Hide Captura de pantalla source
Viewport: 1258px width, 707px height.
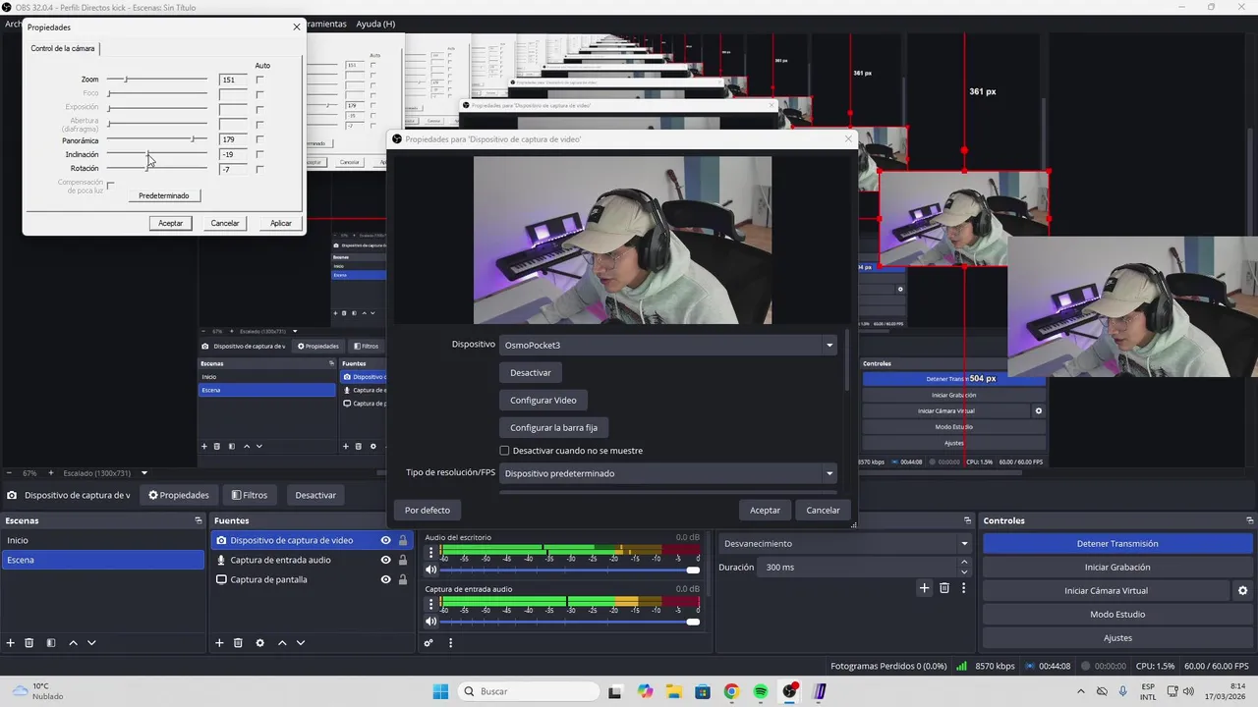pyautogui.click(x=385, y=579)
